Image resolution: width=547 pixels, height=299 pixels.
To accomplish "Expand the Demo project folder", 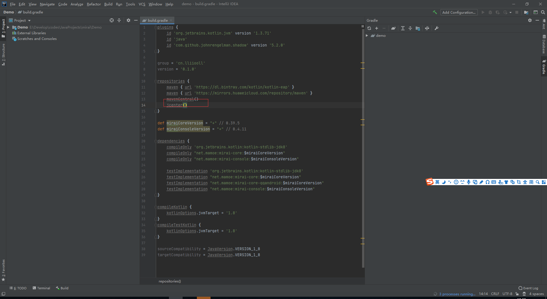I will (8, 27).
